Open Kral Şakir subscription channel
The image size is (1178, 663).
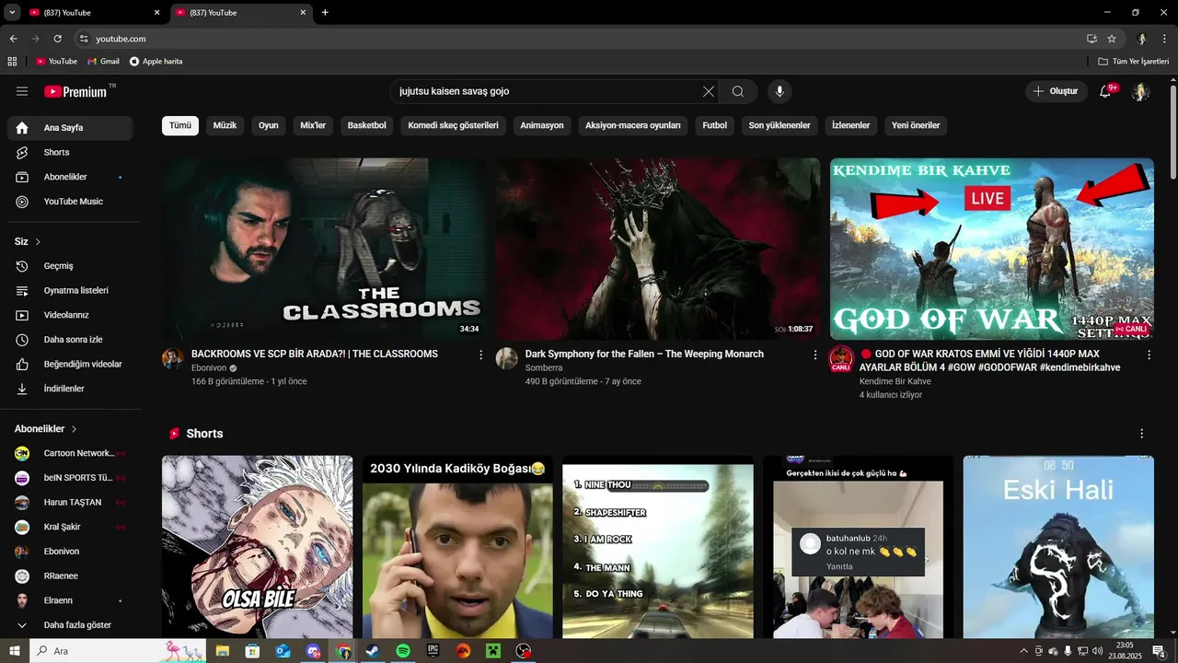click(70, 528)
